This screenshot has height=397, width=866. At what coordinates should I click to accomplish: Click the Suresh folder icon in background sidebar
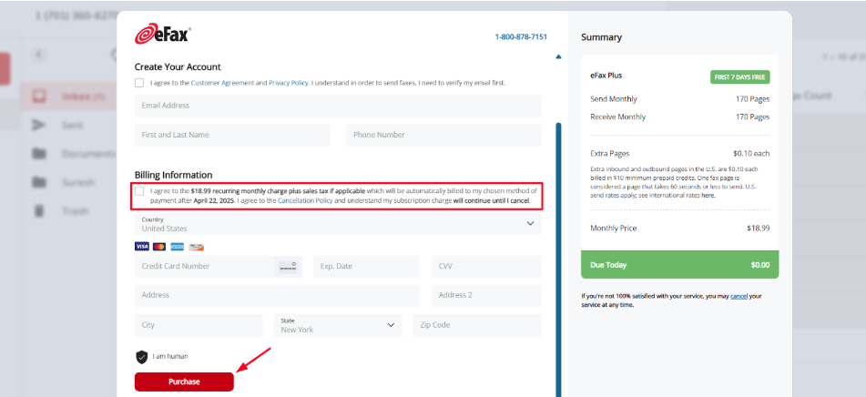coord(38,182)
